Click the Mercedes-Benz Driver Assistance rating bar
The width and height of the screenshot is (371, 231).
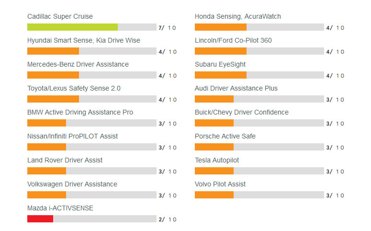[92, 75]
